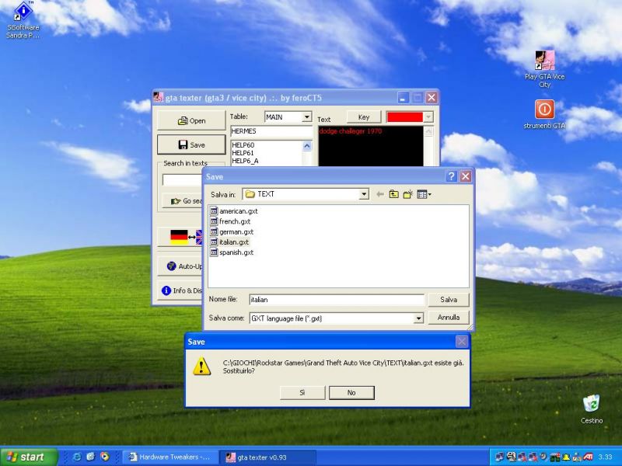The width and height of the screenshot is (622, 466).
Task: Click the Windows start button
Action: (x=28, y=457)
